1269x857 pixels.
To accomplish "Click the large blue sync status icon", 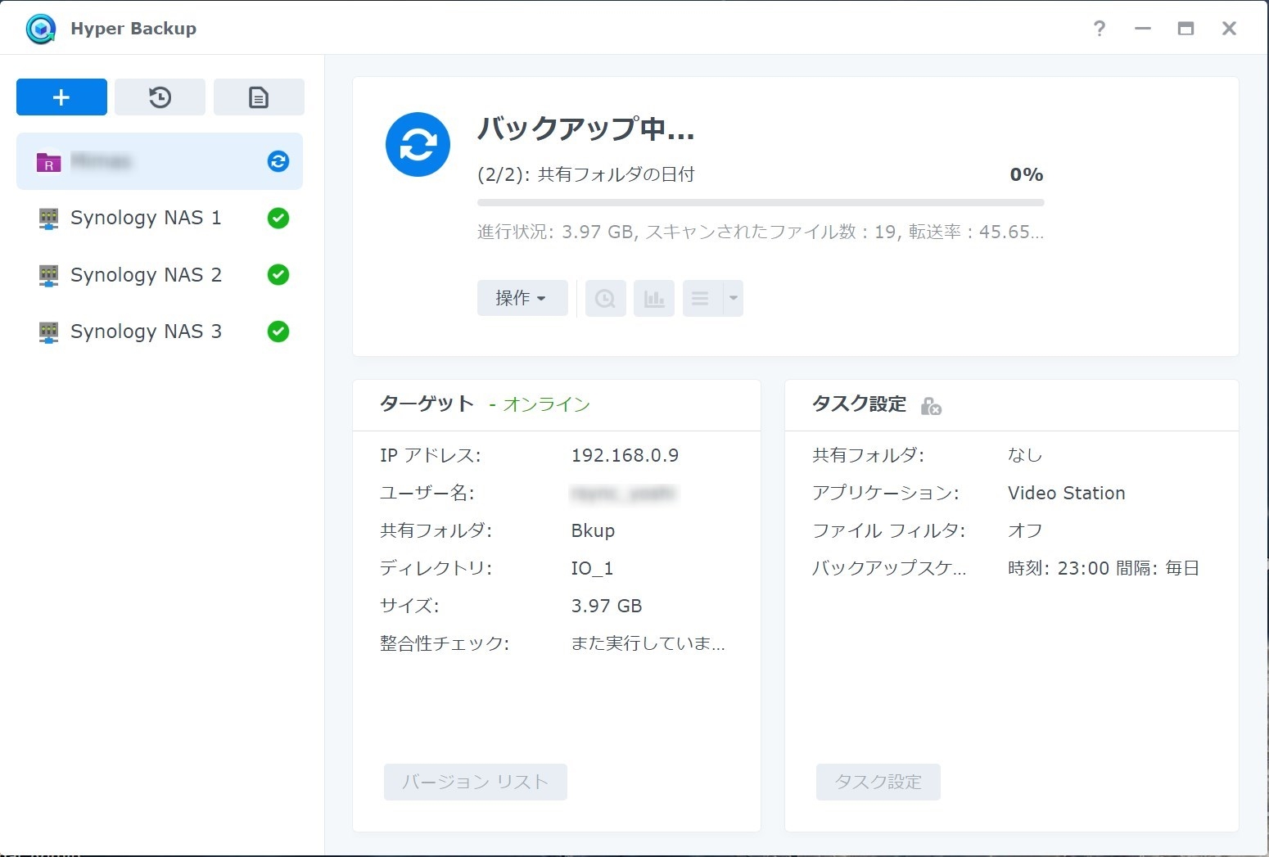I will pyautogui.click(x=418, y=145).
